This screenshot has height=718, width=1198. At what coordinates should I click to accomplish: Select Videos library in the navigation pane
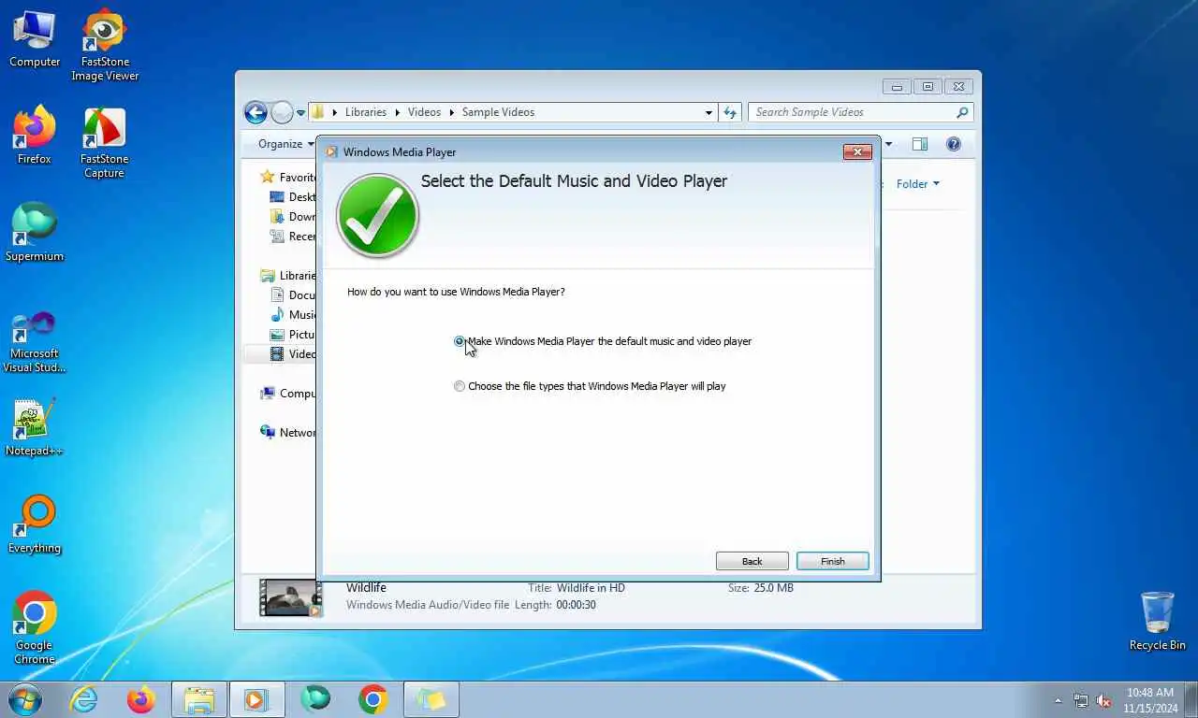(292, 354)
